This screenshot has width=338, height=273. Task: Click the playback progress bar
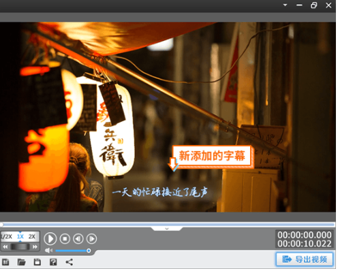tap(168, 225)
